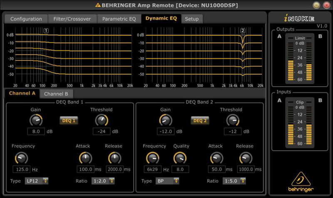Click DEQ Band 2 Release knob
Image resolution: width=333 pixels, height=198 pixels.
click(246, 158)
